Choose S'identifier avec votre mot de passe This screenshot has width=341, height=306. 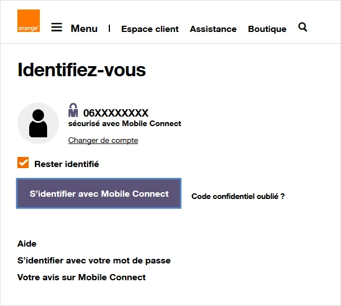(94, 261)
